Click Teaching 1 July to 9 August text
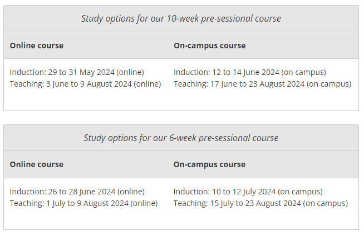 (83, 203)
